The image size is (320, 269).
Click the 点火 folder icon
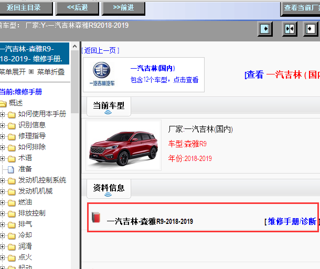click(x=12, y=258)
